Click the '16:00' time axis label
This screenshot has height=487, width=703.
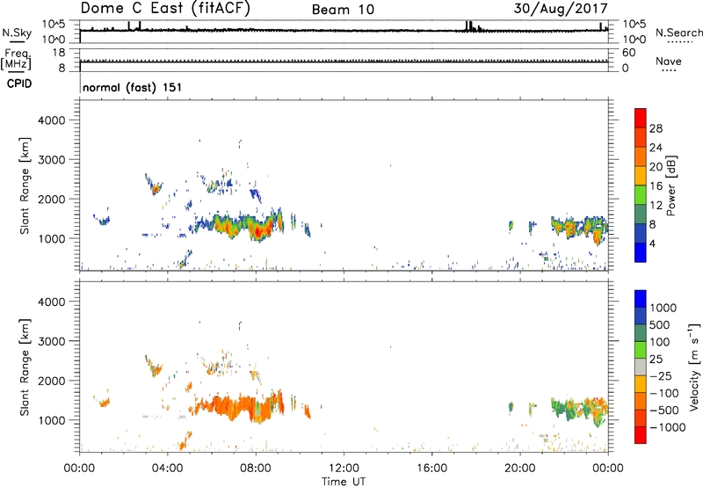click(x=431, y=469)
